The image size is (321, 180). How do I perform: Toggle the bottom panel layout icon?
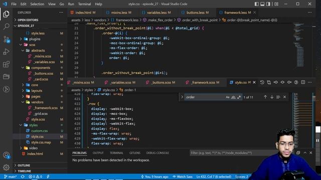click(x=262, y=4)
